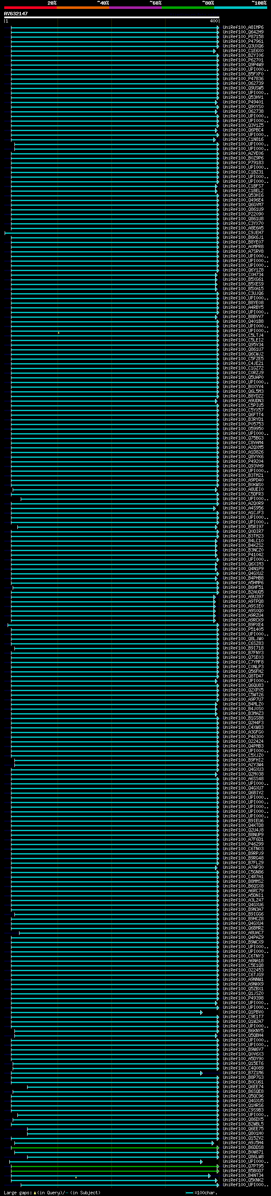Screen dimensions: 271x1196
Task: Select the UniRef100_O62738 label
Action: coord(243,112)
